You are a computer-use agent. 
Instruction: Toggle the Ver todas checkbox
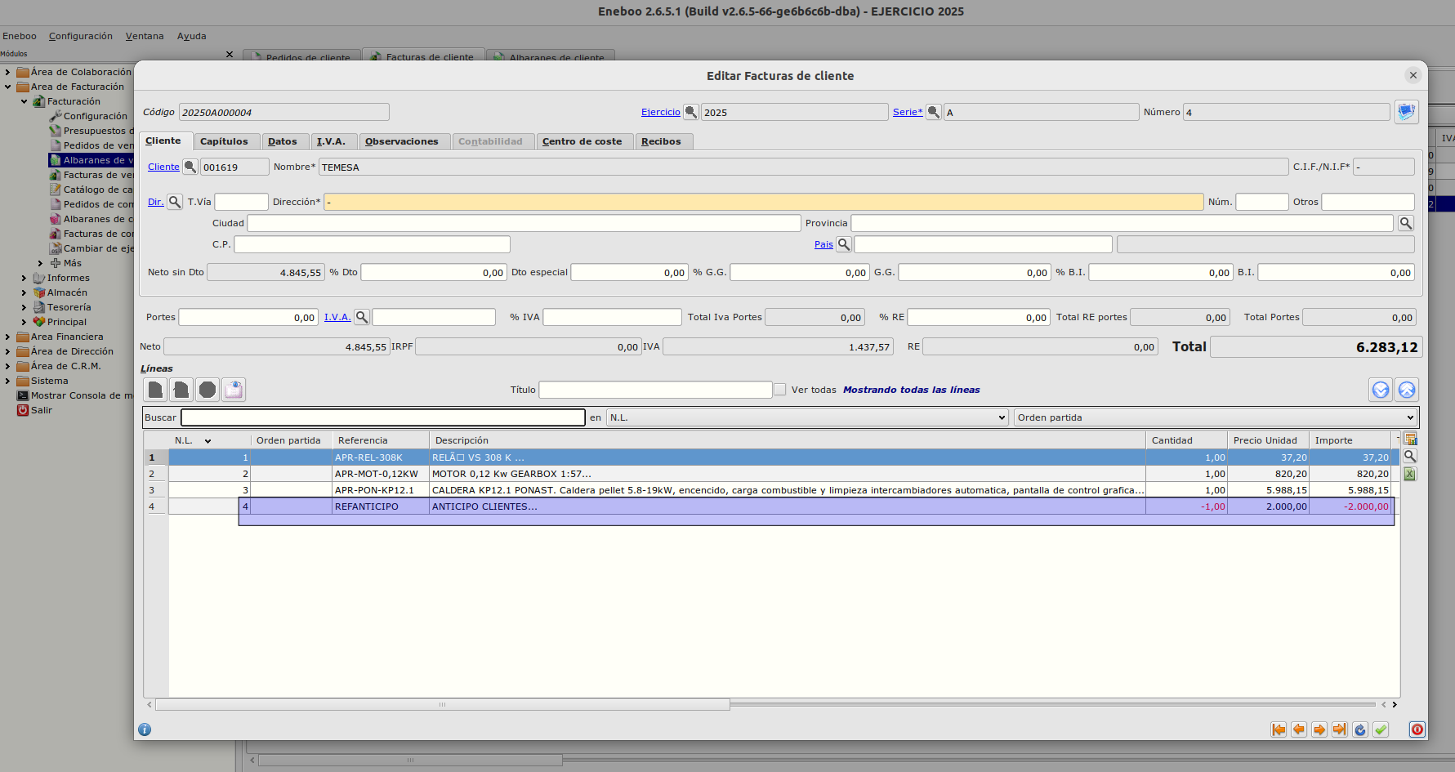coord(780,390)
